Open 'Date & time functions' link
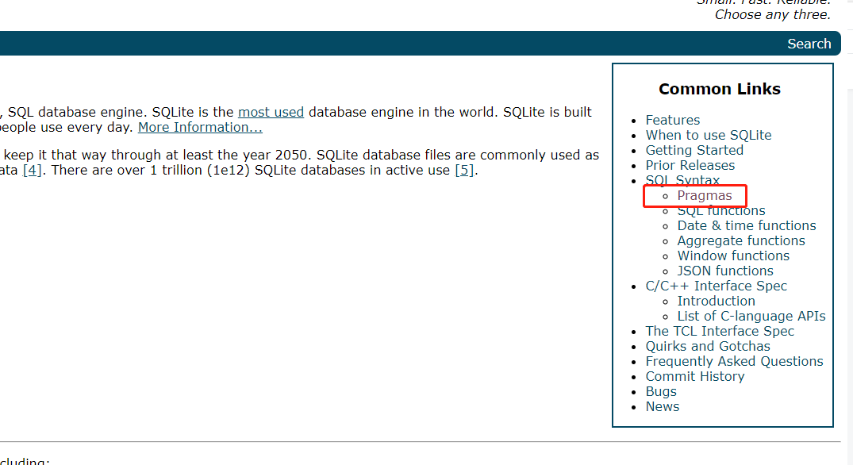The width and height of the screenshot is (853, 465). coord(747,225)
